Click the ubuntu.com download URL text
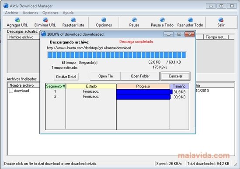 coord(89,48)
